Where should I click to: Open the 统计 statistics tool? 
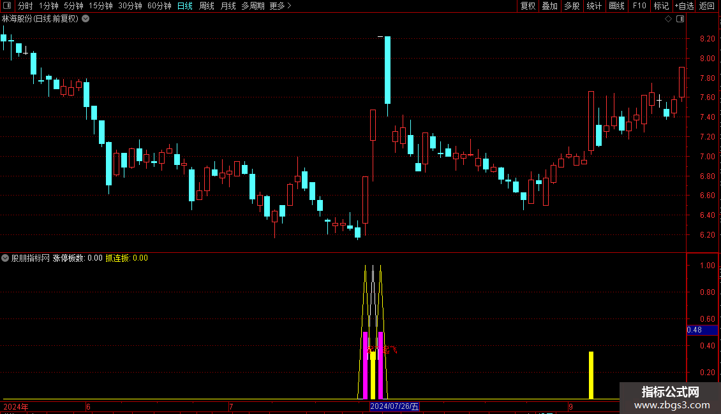593,6
